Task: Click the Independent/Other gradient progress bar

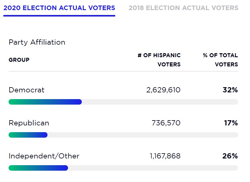Action: 38,168
